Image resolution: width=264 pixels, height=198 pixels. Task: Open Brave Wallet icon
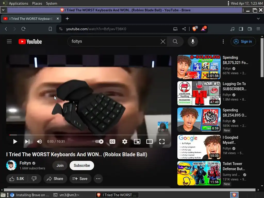tap(250, 29)
